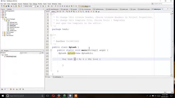Viewport: 175px width, 98px height.
Task: Open Firefox from the taskbar
Action: 59,96
